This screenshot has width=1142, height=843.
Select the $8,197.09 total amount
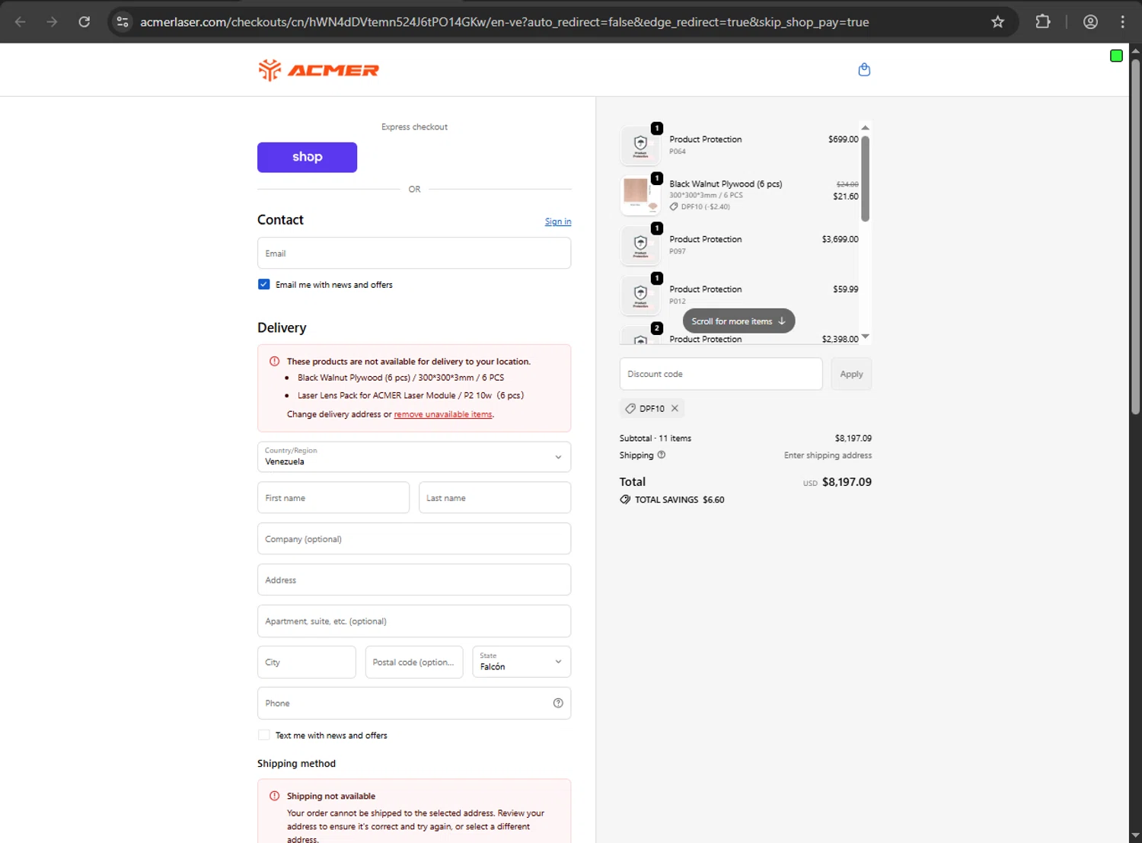pyautogui.click(x=847, y=482)
